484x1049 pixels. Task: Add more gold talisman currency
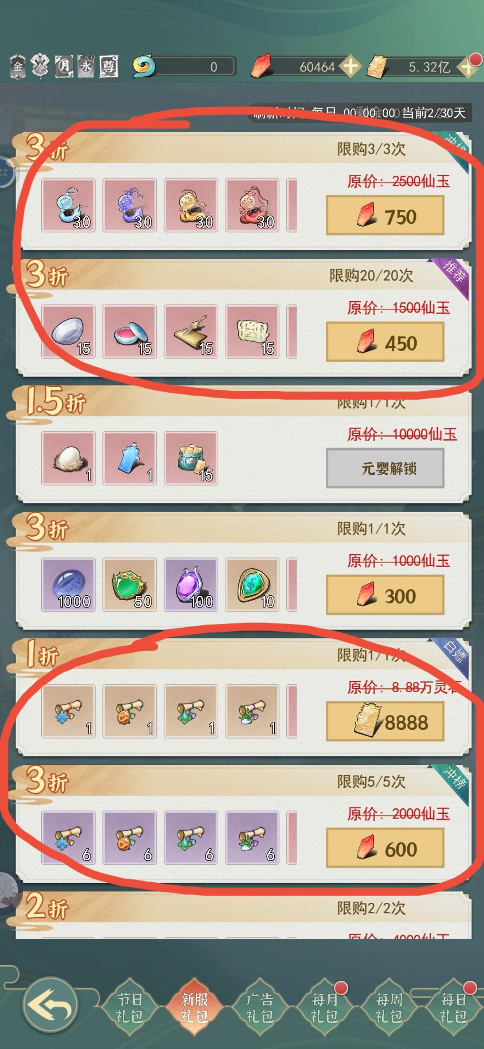click(x=466, y=67)
